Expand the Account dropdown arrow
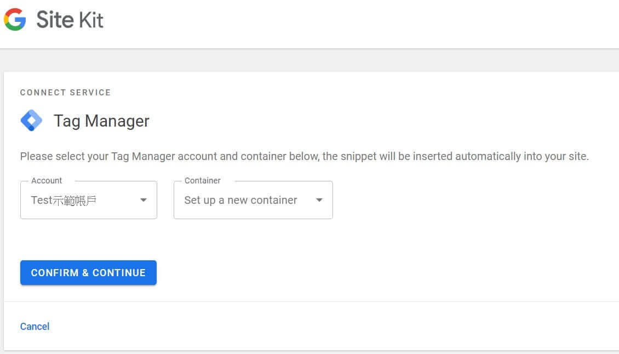The height and width of the screenshot is (354, 619). (x=144, y=200)
